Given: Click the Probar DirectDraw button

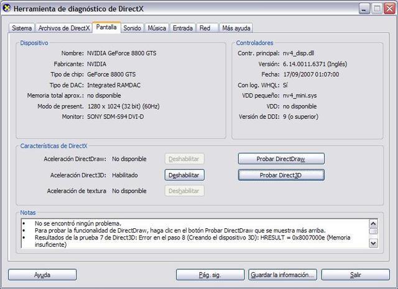Looking at the screenshot, I should click(281, 159).
